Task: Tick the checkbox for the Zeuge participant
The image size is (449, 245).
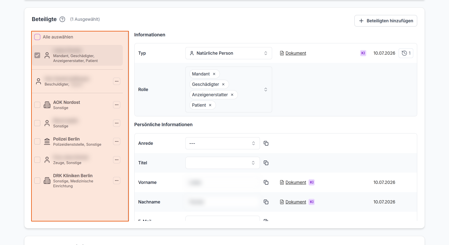Action: [x=37, y=160]
